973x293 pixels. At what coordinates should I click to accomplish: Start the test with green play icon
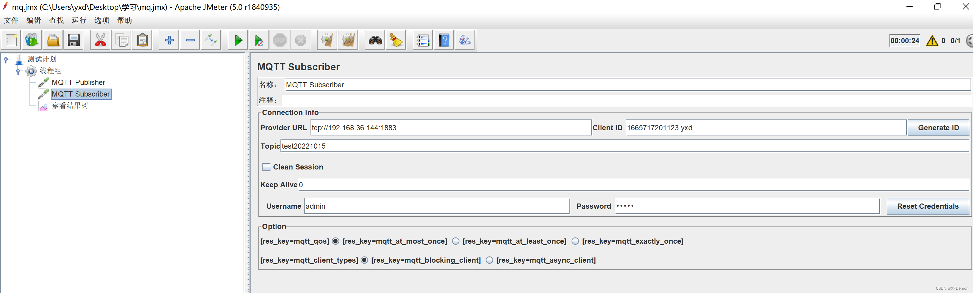click(238, 40)
